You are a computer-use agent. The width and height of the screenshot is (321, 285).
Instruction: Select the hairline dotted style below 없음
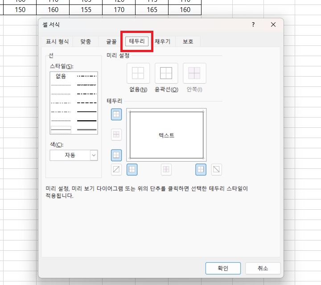coord(61,85)
